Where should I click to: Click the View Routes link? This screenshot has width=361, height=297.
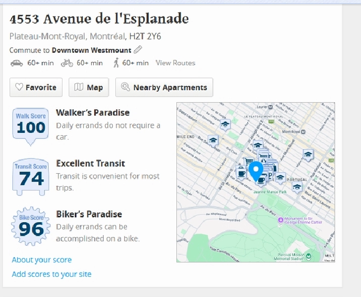pos(175,63)
